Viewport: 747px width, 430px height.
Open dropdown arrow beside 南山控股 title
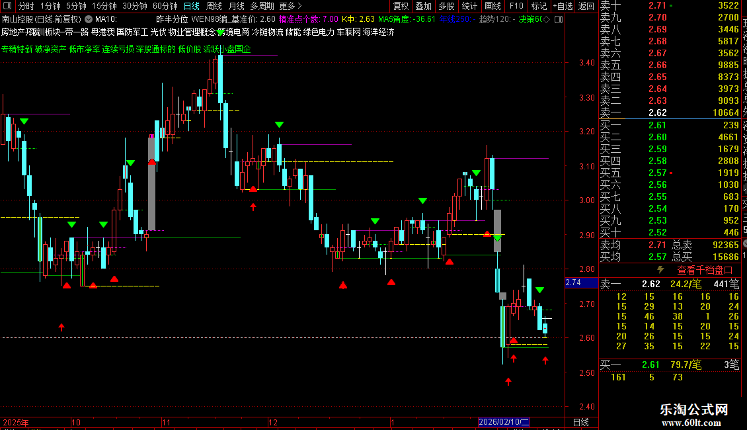click(x=89, y=19)
